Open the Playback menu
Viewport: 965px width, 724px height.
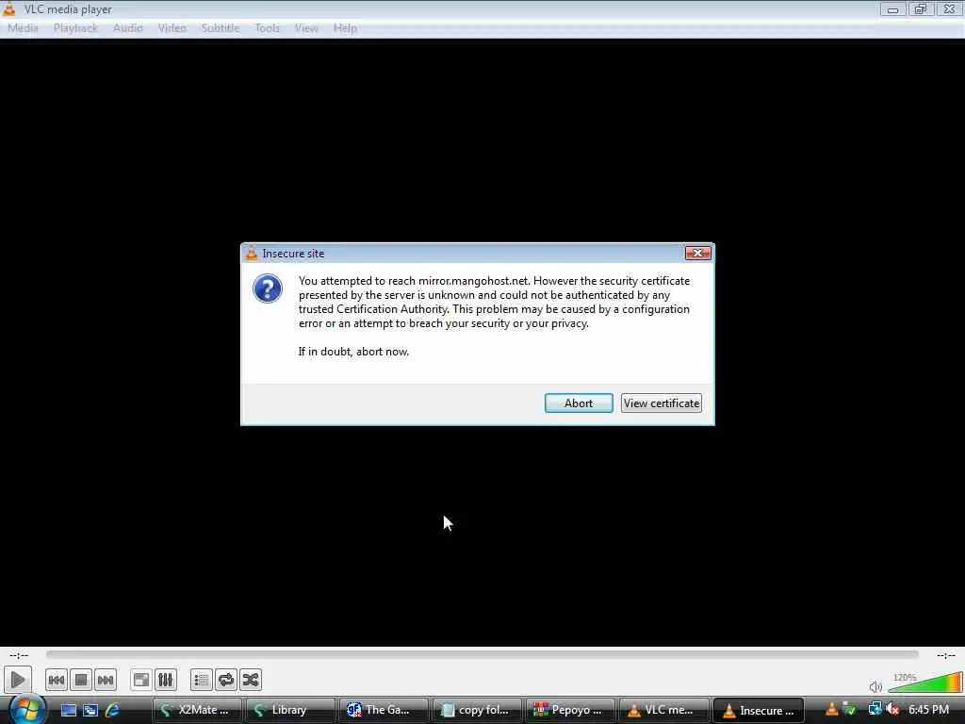click(x=75, y=28)
